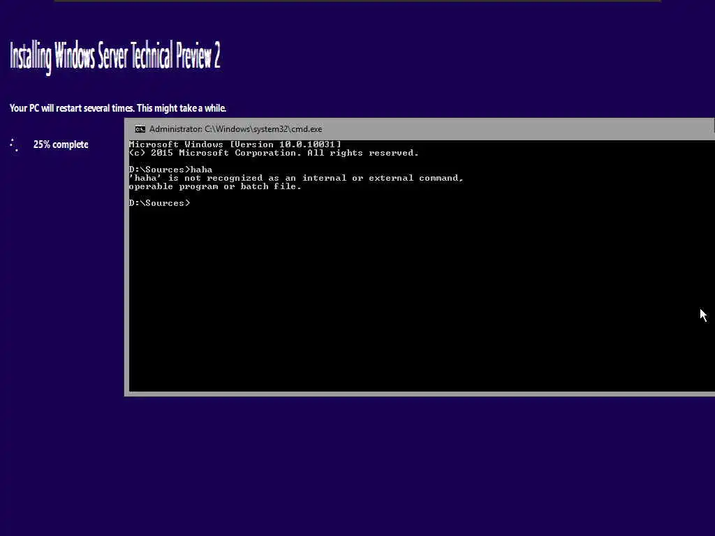Image resolution: width=715 pixels, height=536 pixels.
Task: Click the Administrator cmd.exe window title text
Action: point(236,129)
